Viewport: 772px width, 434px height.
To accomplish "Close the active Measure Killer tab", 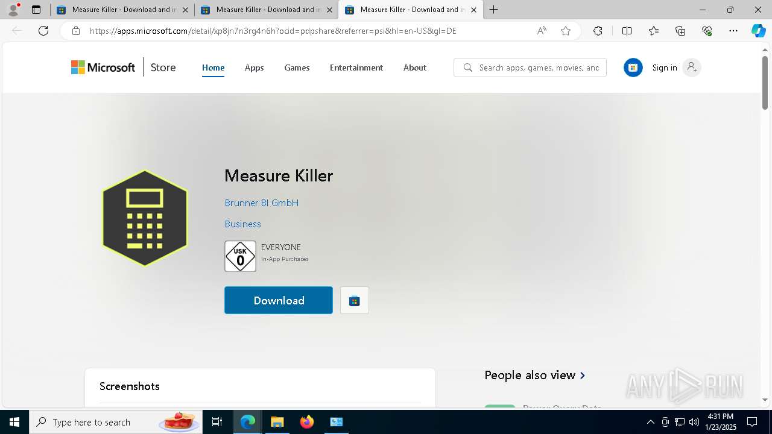I will pyautogui.click(x=473, y=10).
